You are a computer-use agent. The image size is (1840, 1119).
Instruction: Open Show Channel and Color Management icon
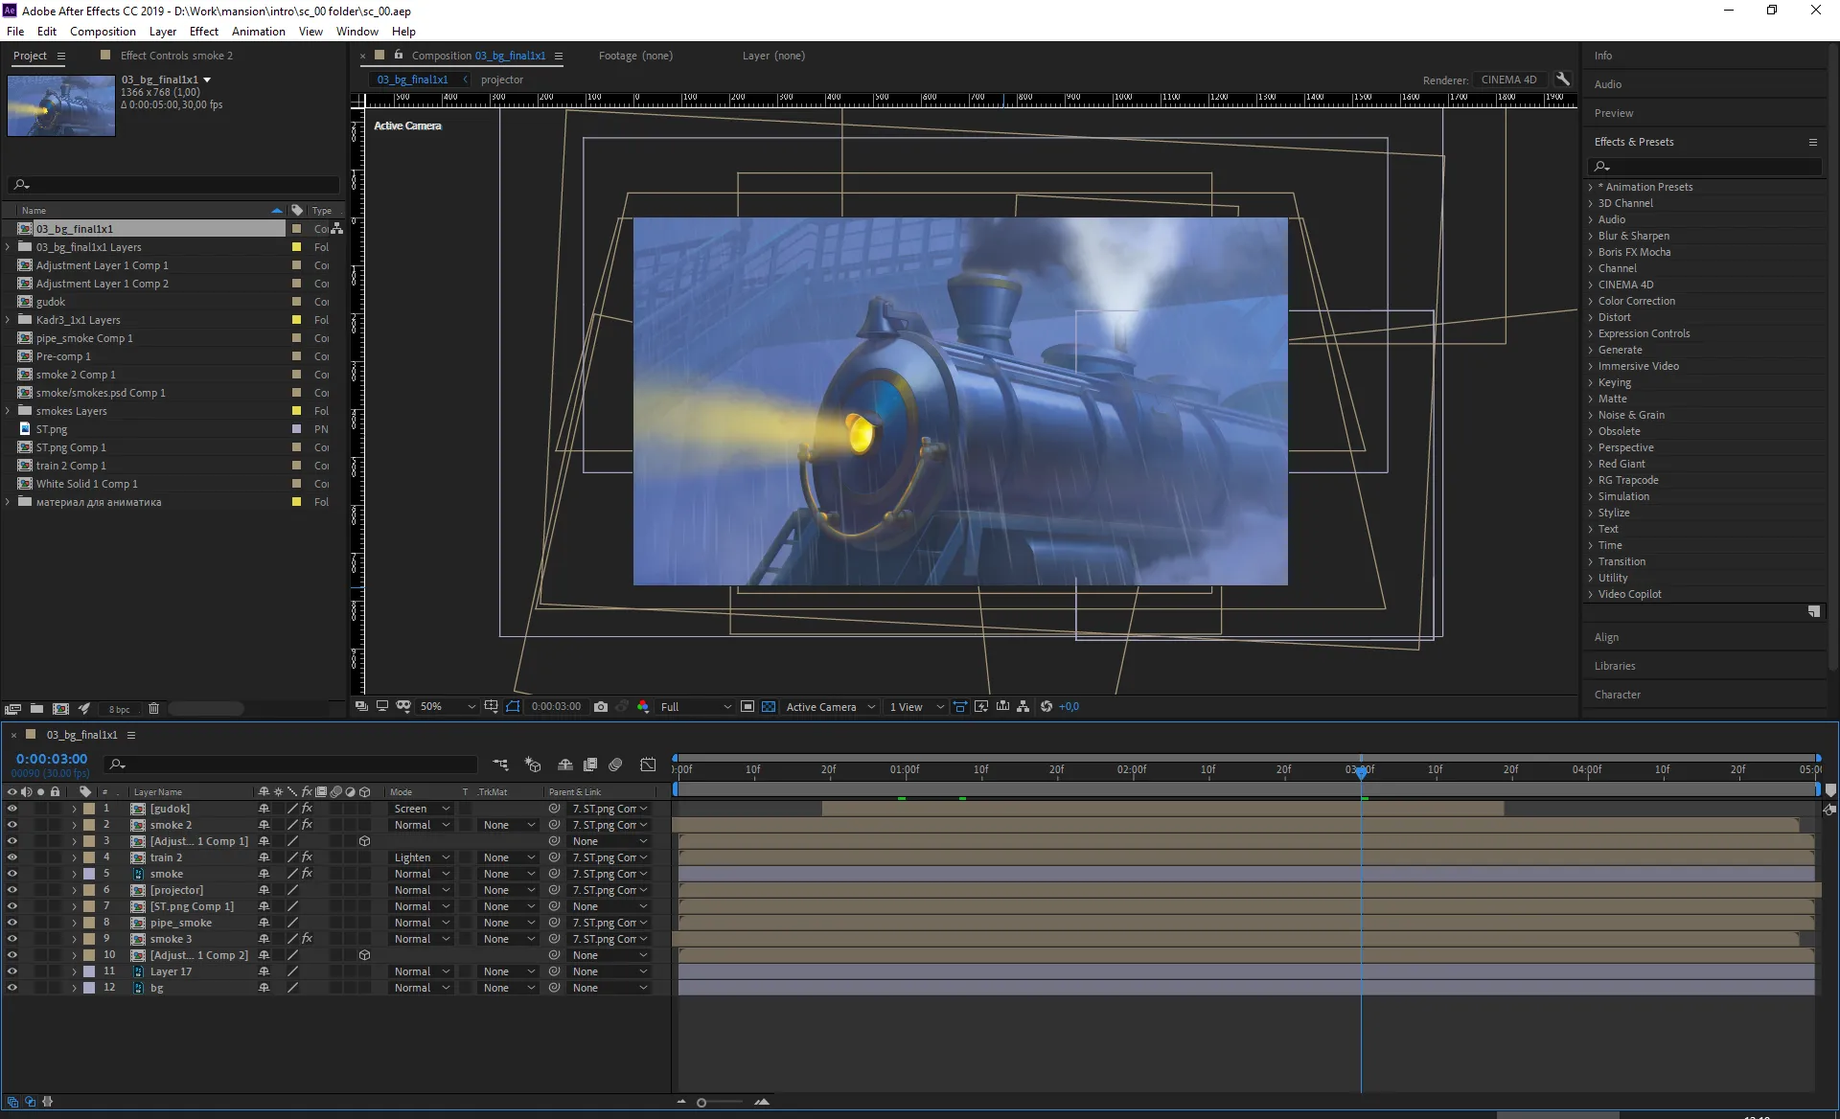click(x=642, y=707)
